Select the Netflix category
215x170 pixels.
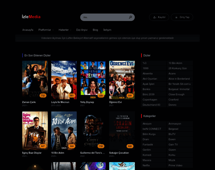[x=154, y=165]
